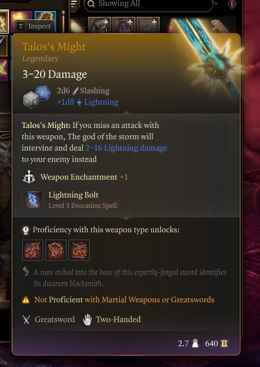Click the second weapon proficiency action icon
Viewport: 260px width, 367px height.
56,250
